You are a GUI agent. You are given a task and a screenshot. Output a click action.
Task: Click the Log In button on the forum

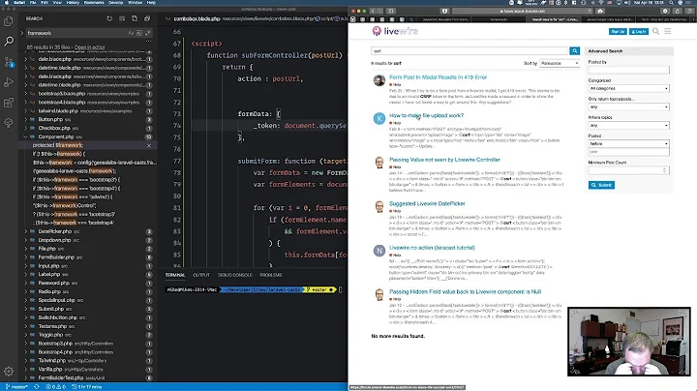[639, 32]
